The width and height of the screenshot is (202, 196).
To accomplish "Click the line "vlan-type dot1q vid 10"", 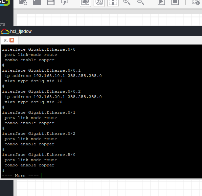I will [34, 81].
